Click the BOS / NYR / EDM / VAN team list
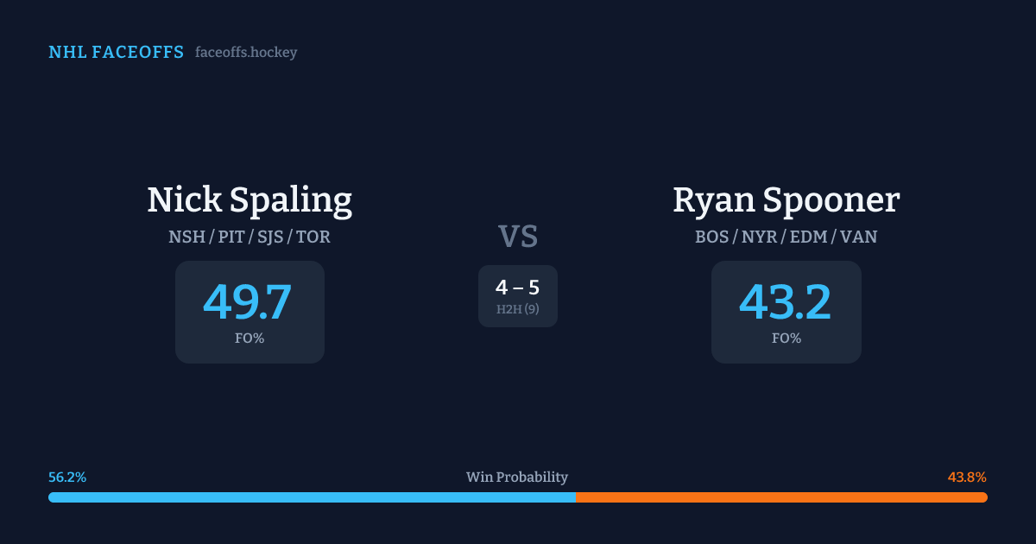The height and width of the screenshot is (544, 1036). click(x=786, y=237)
